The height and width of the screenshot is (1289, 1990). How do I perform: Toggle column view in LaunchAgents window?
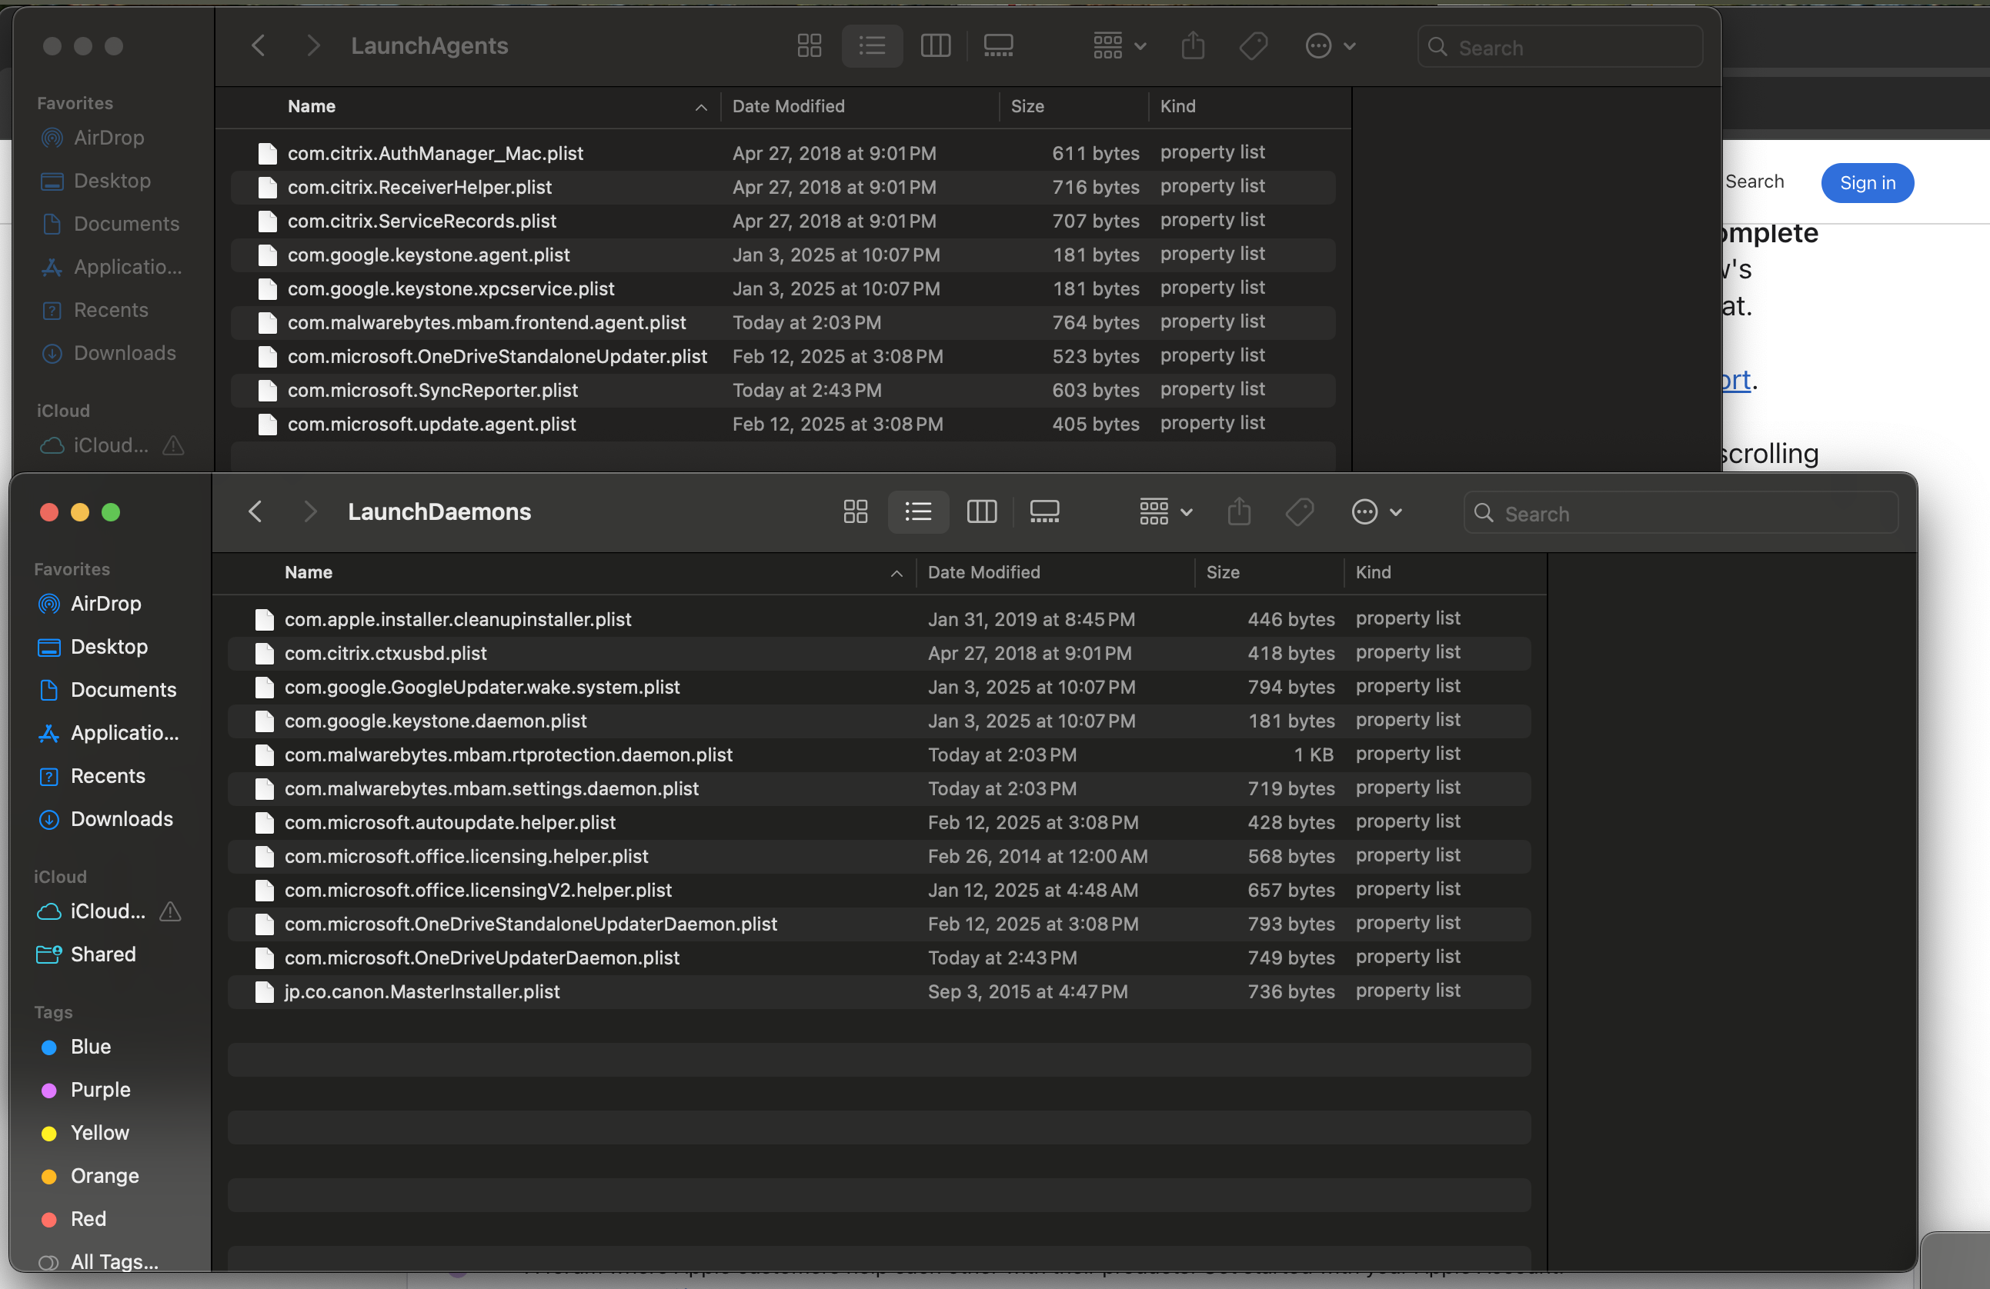click(935, 46)
